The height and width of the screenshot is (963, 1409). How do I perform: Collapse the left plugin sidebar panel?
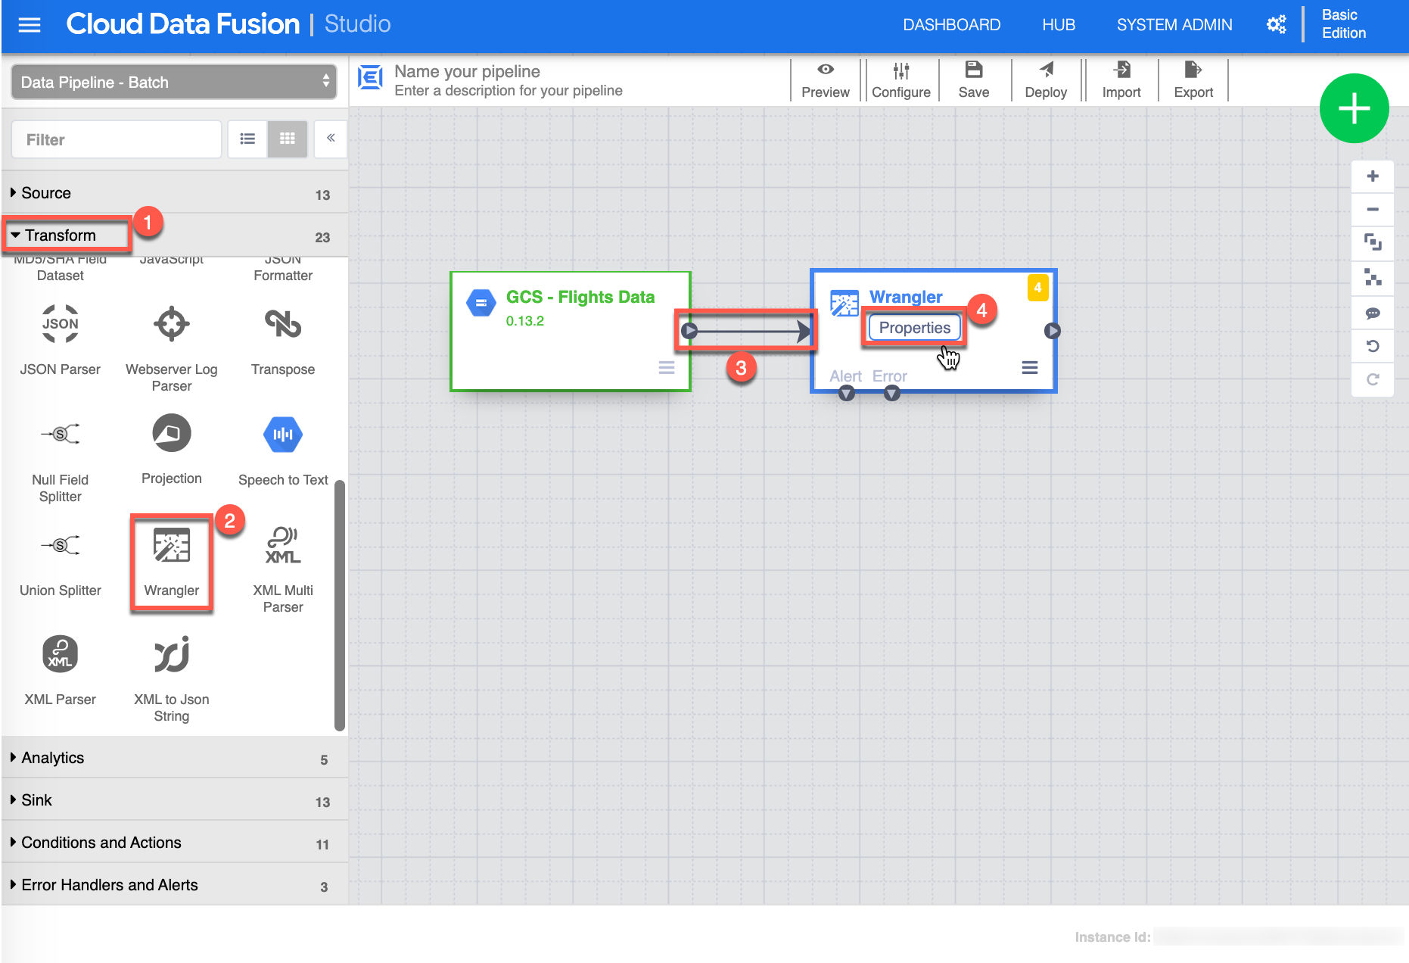click(x=331, y=139)
